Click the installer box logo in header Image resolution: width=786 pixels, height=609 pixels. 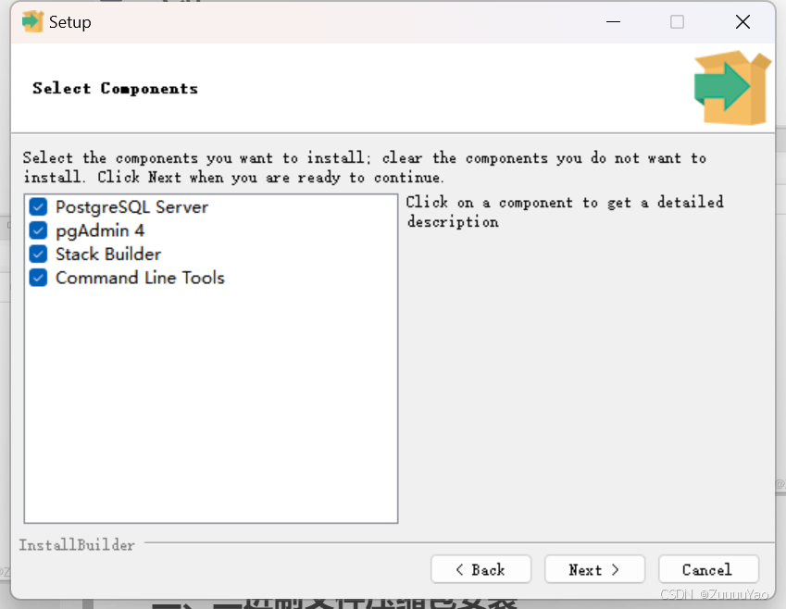click(x=732, y=88)
